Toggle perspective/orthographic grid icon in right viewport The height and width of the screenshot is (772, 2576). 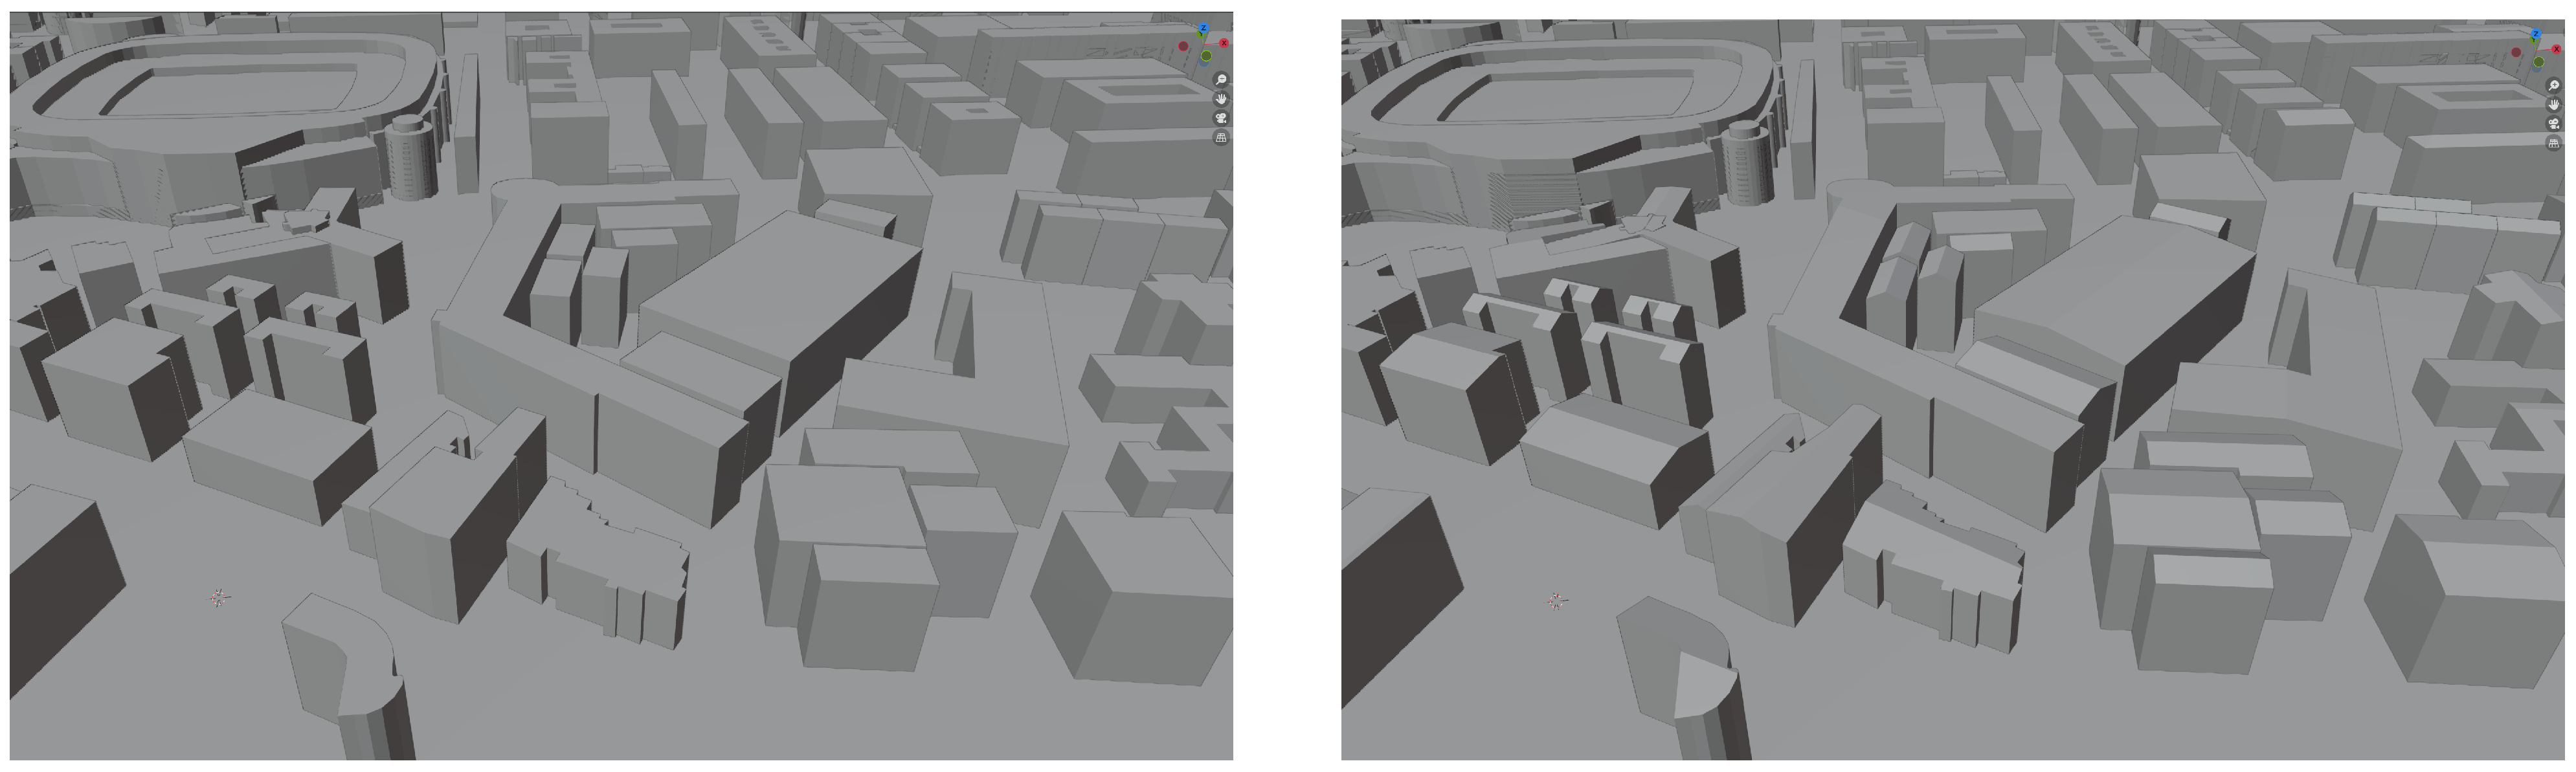click(x=2554, y=143)
